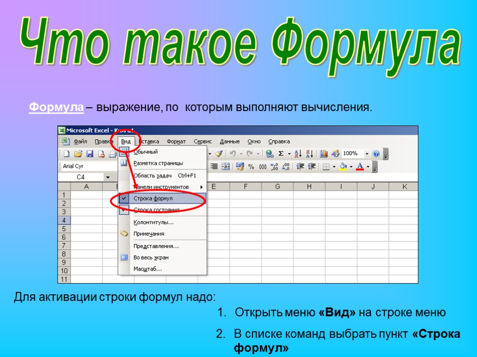Click the Align Right icon
This screenshot has width=477, height=357.
pyautogui.click(x=214, y=166)
